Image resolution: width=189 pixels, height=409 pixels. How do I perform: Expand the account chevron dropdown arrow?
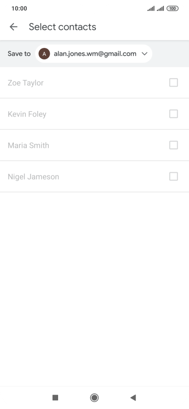pos(144,54)
